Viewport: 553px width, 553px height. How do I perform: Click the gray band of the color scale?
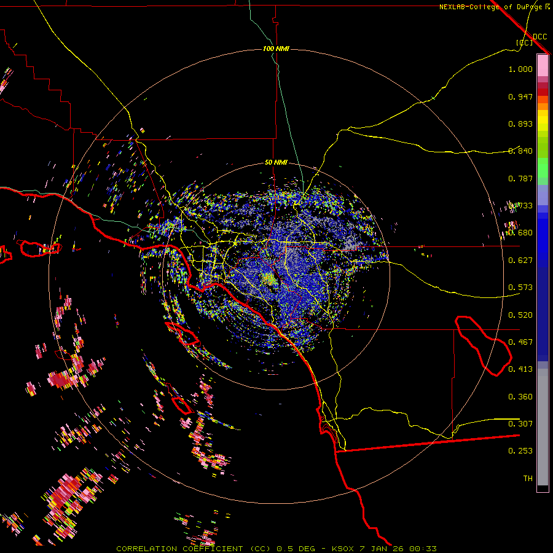543,427
